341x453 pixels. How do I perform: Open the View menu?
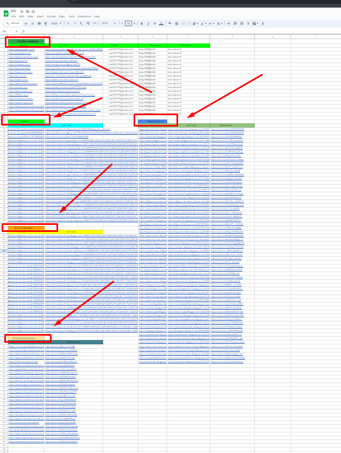click(30, 16)
